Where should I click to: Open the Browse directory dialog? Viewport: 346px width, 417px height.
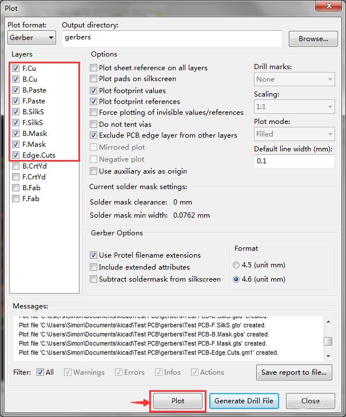[313, 39]
